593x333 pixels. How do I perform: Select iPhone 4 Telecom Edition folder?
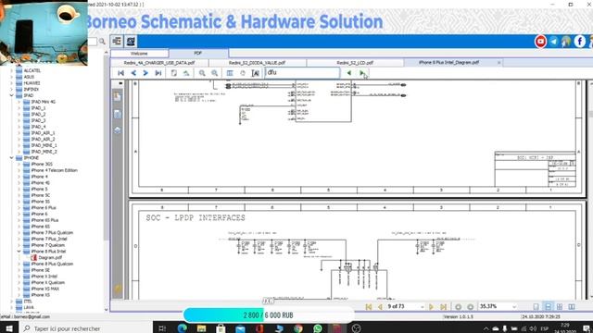pyautogui.click(x=54, y=170)
